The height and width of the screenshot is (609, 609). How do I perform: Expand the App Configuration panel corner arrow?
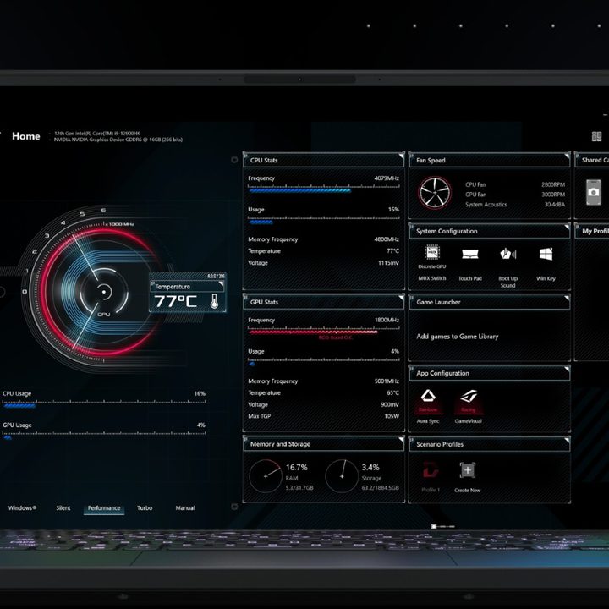coord(567,369)
